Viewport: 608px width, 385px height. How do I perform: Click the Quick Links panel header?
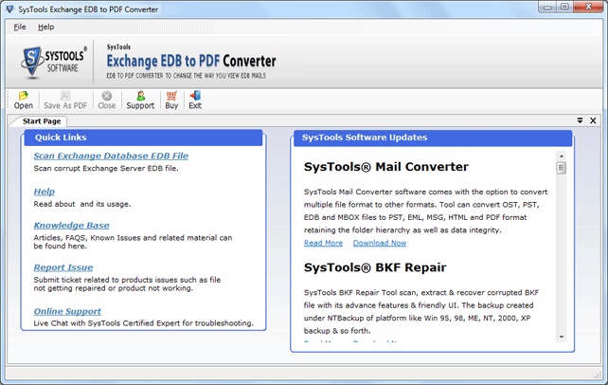(143, 137)
